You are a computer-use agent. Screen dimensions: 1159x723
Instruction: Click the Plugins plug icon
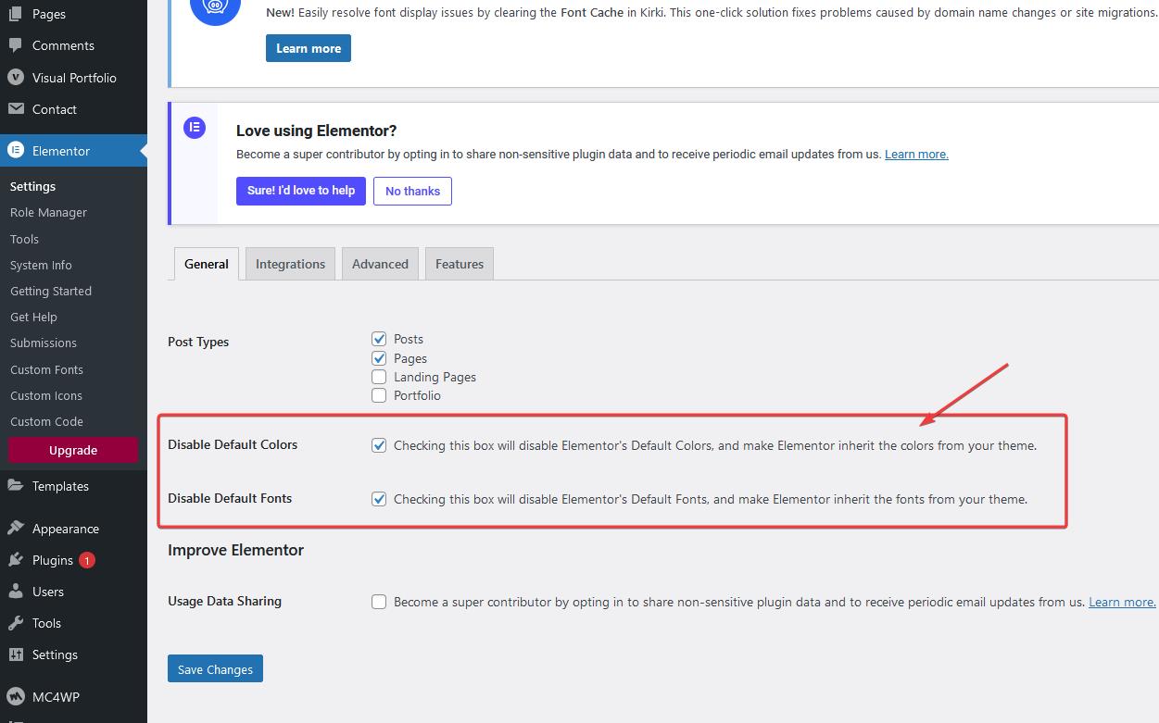(x=16, y=560)
